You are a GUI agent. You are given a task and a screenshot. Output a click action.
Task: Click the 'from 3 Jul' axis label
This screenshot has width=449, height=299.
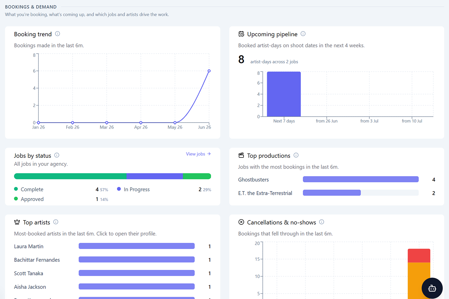[x=369, y=121]
